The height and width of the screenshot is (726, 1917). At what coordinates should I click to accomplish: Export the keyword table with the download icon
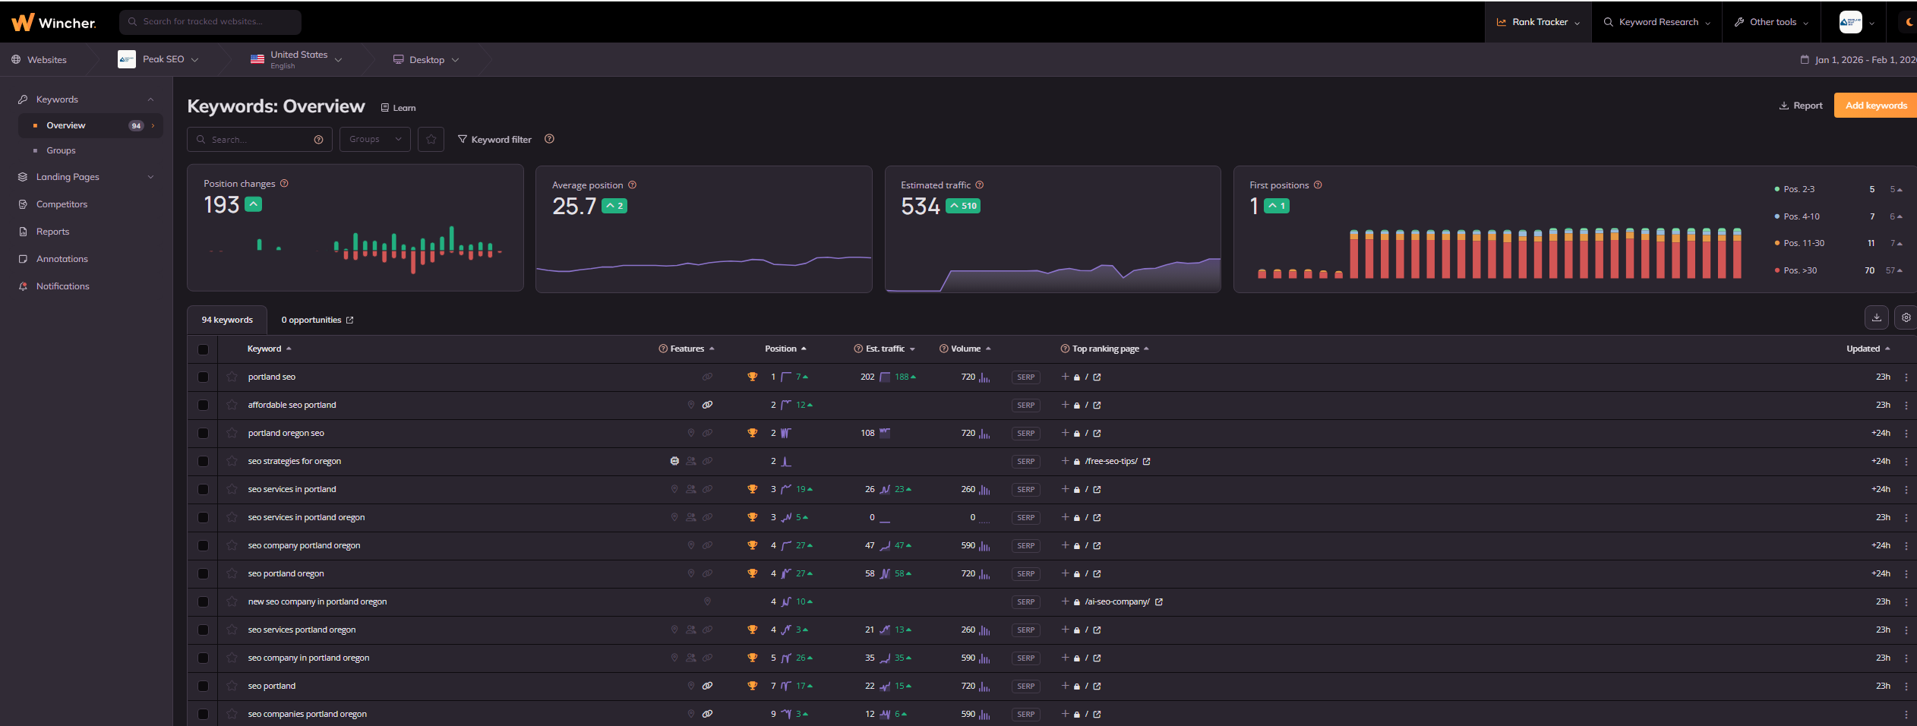coord(1876,317)
